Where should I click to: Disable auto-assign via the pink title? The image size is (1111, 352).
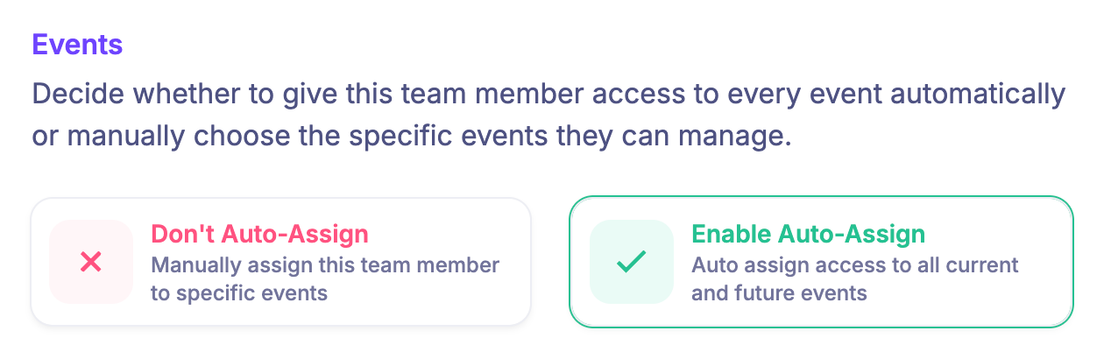(259, 235)
